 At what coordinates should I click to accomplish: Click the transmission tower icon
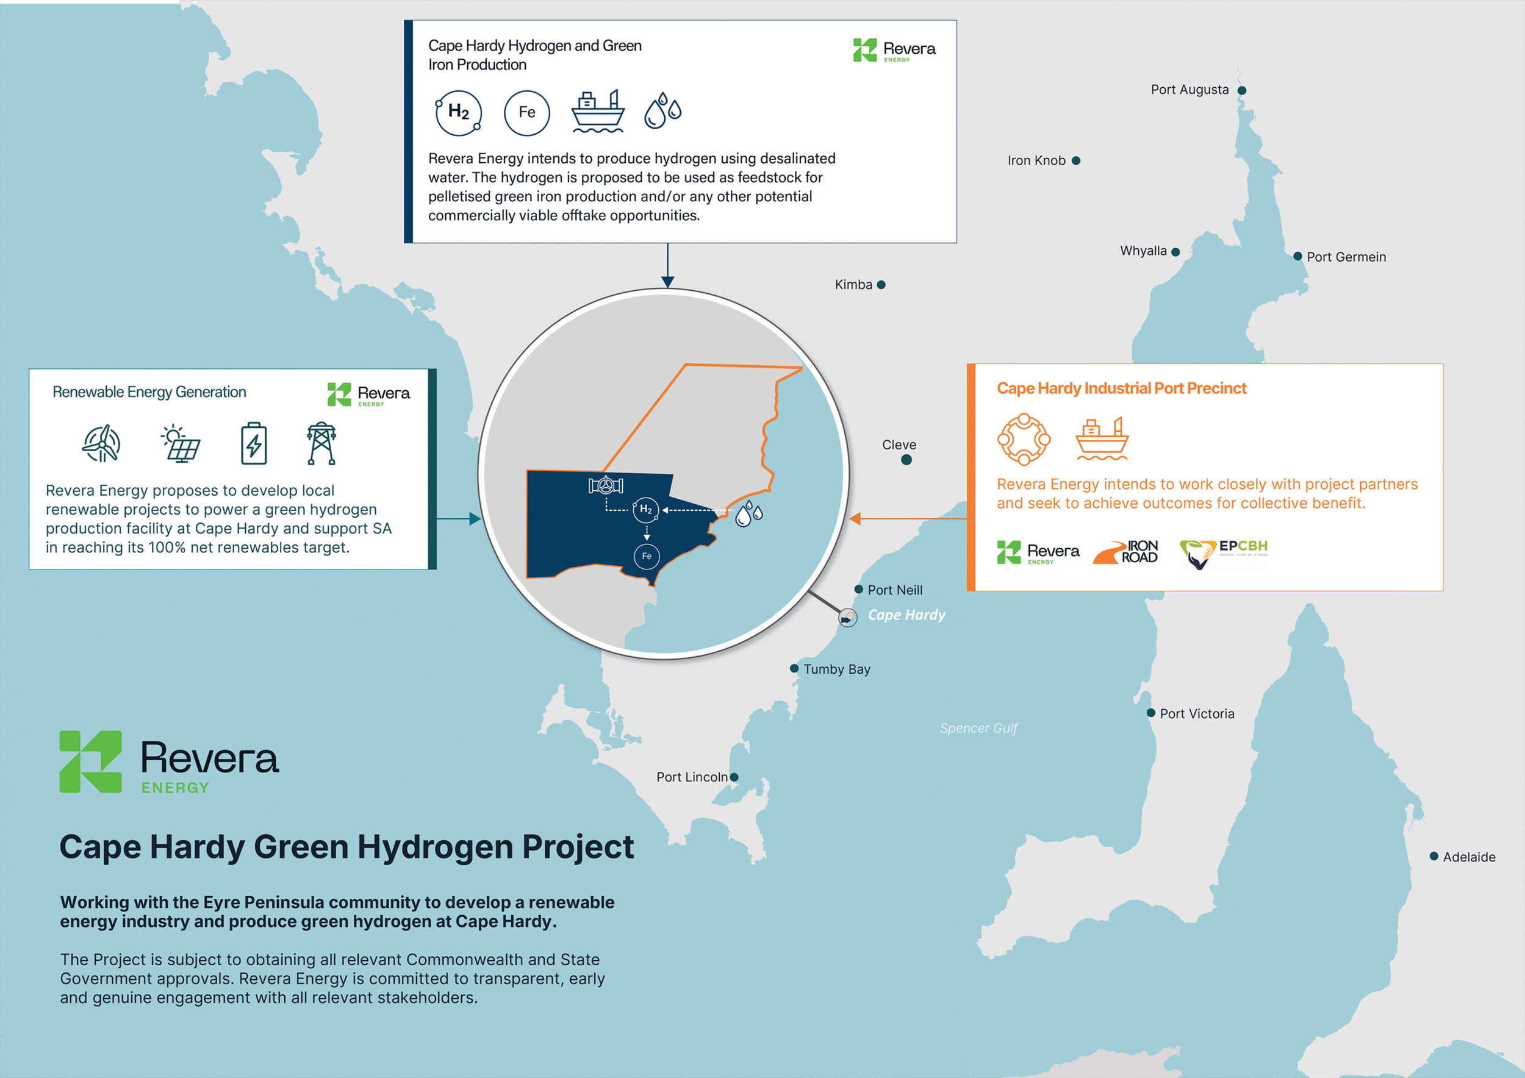pos(321,443)
